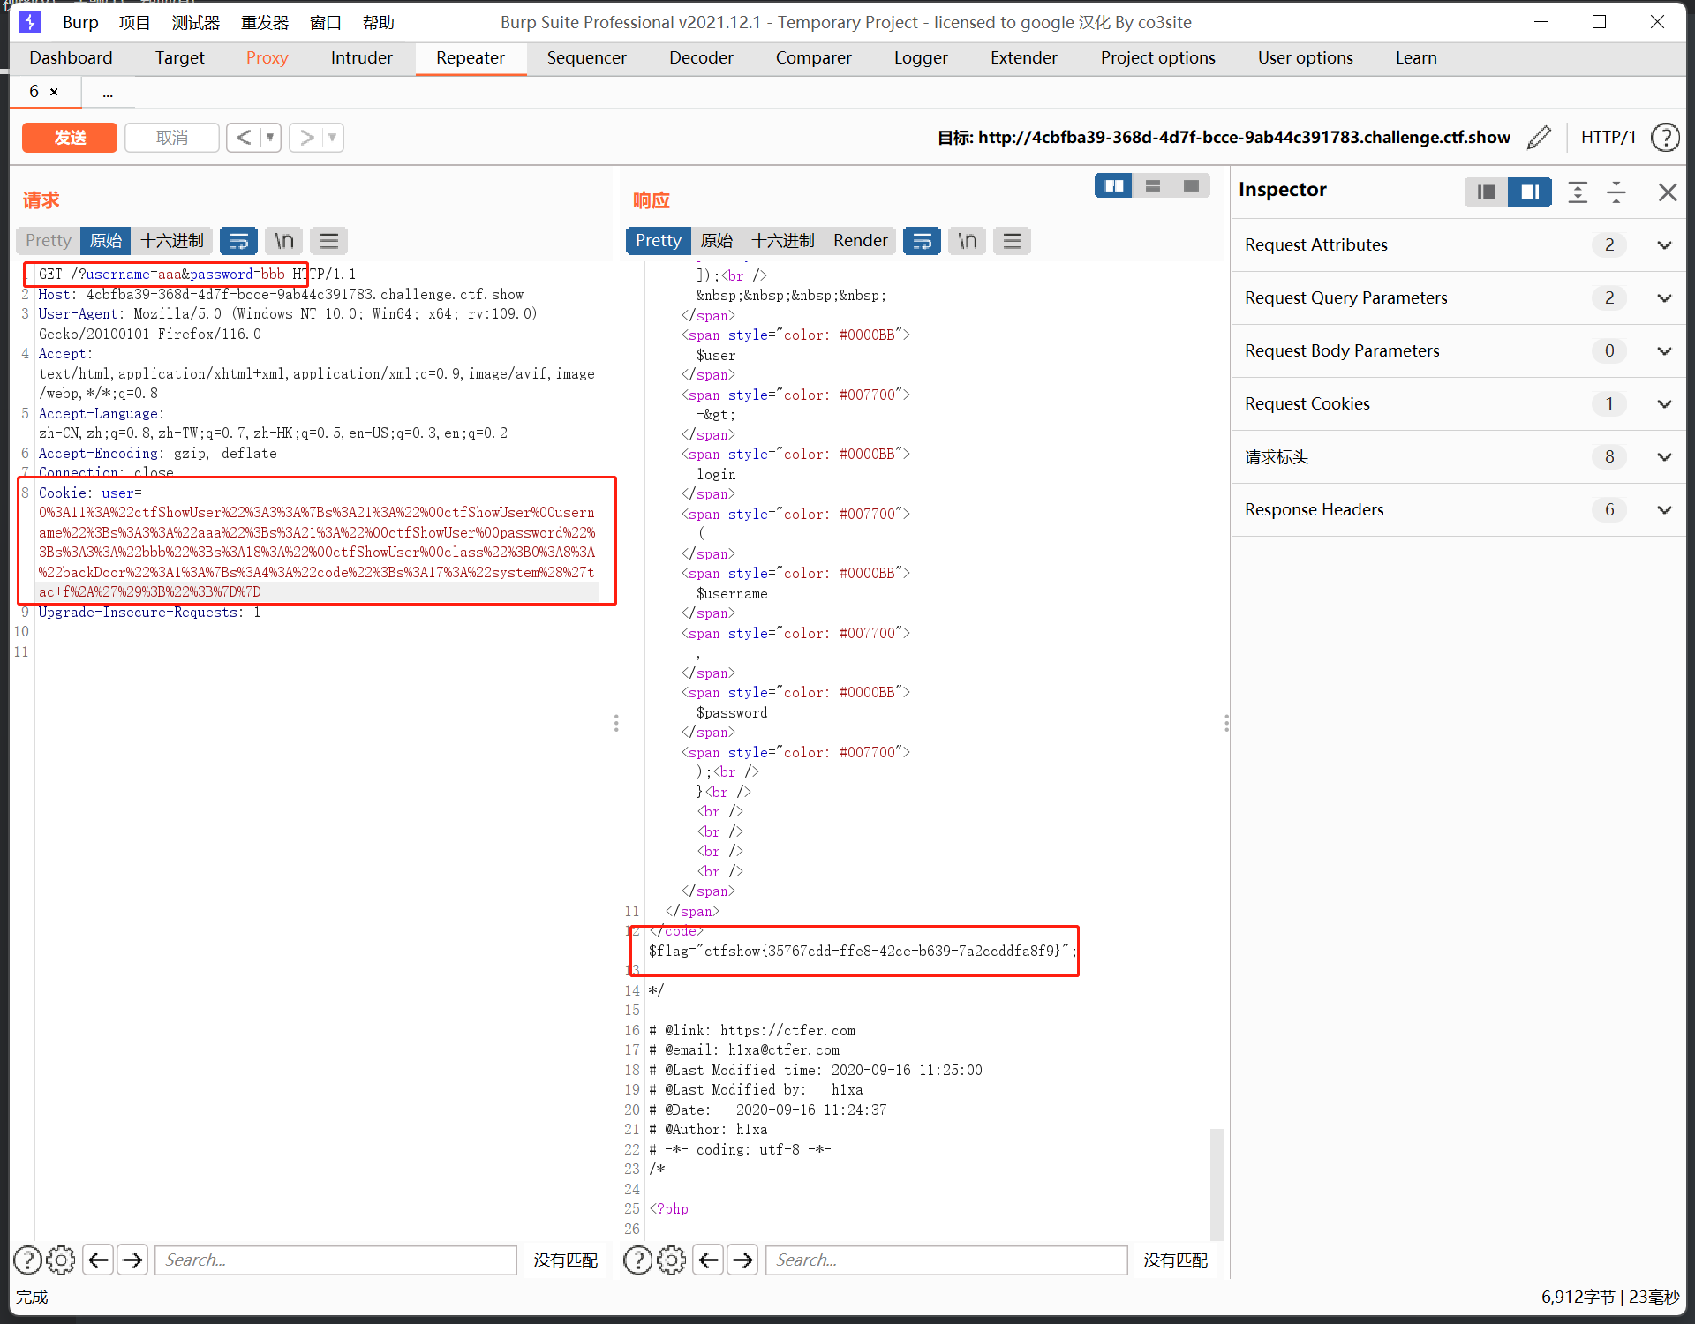This screenshot has width=1695, height=1324.
Task: Open response search settings gear icon
Action: [x=671, y=1260]
